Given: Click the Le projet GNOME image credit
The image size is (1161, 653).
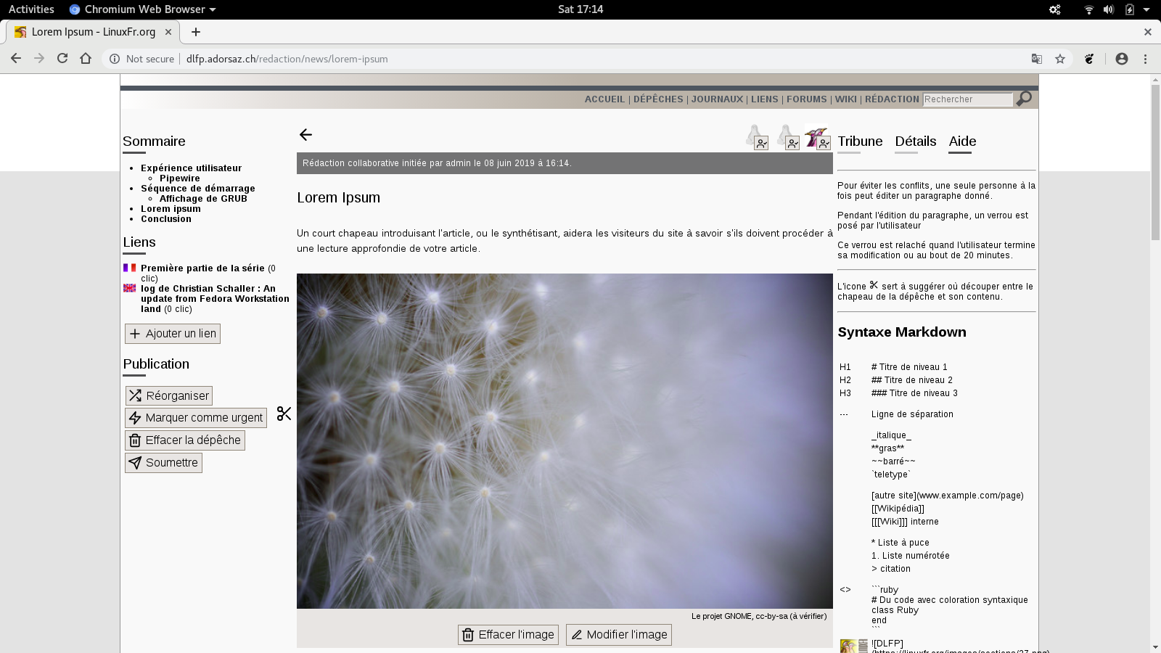Looking at the screenshot, I should point(759,616).
